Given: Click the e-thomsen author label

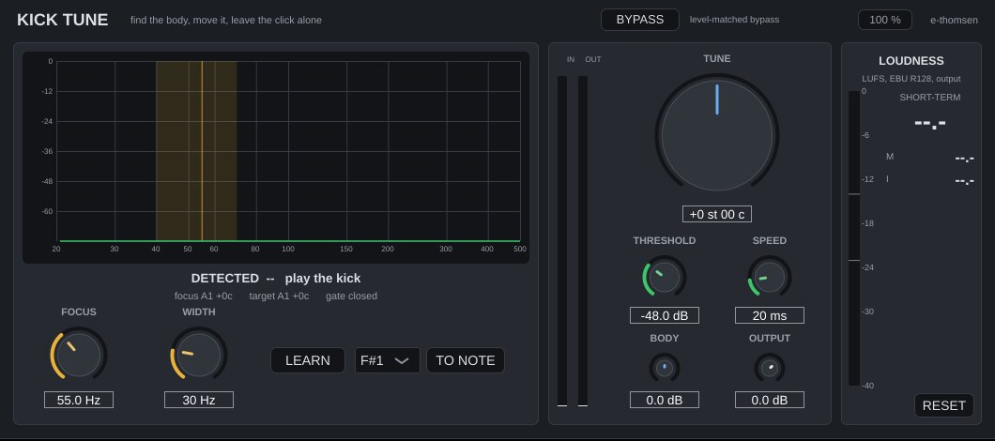Looking at the screenshot, I should 955,20.
